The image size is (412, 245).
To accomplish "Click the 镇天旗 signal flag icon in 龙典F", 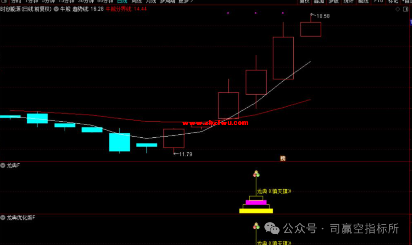I will (256, 174).
